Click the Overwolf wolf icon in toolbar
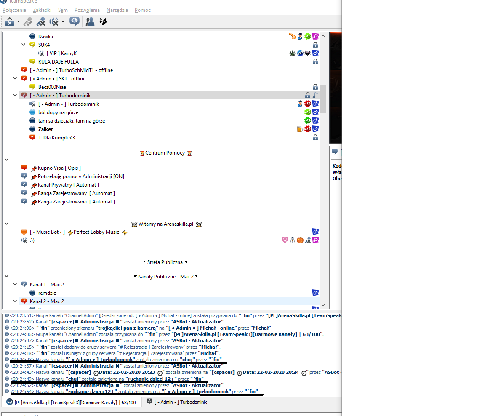Screen dimensions: 485x416 [x=103, y=21]
